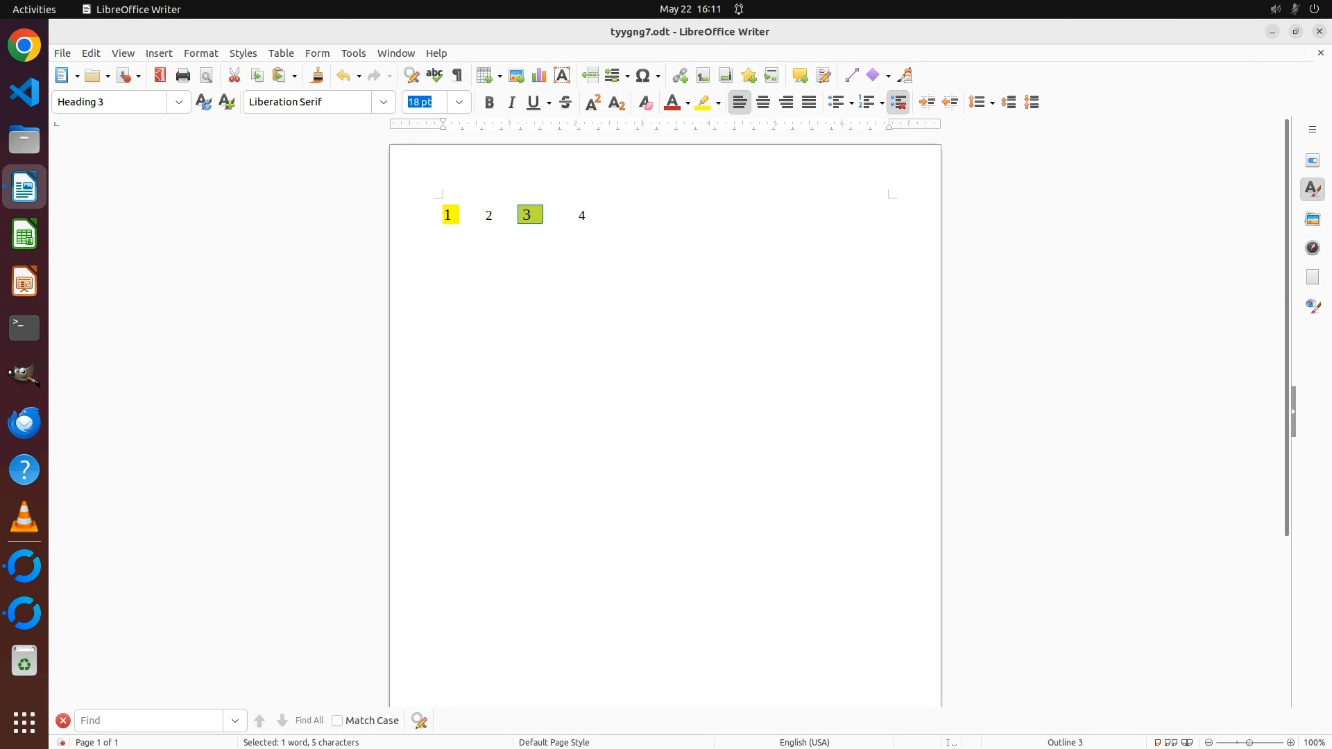The width and height of the screenshot is (1332, 749).
Task: Click the Clone Formatting paintbrush icon
Action: tap(317, 76)
